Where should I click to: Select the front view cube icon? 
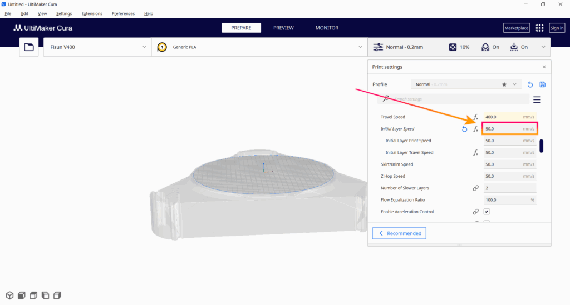point(22,296)
